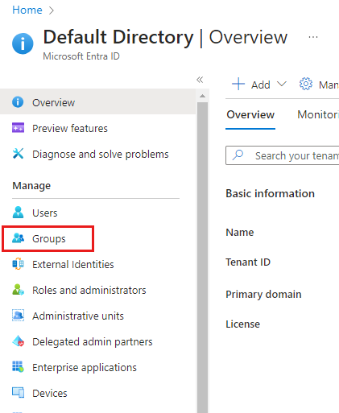Image resolution: width=339 pixels, height=413 pixels.
Task: Select the Roles and administrators icon
Action: 18,290
